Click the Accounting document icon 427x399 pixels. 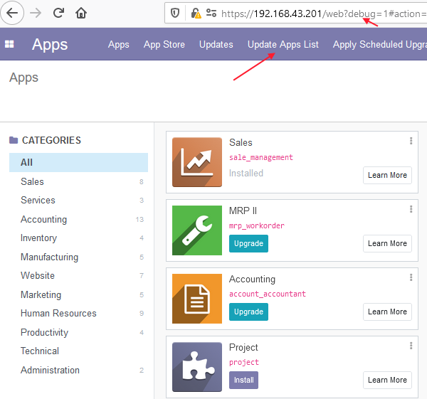pyautogui.click(x=197, y=299)
